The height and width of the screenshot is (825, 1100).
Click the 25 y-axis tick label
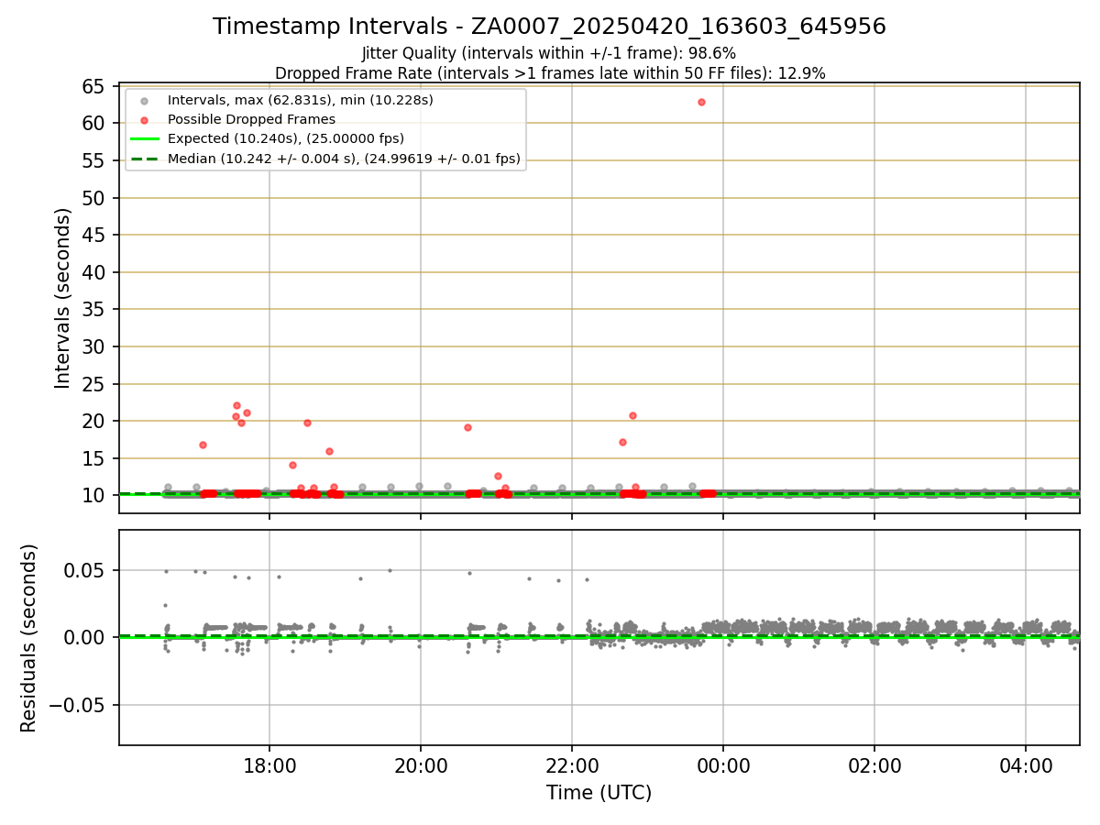93,384
